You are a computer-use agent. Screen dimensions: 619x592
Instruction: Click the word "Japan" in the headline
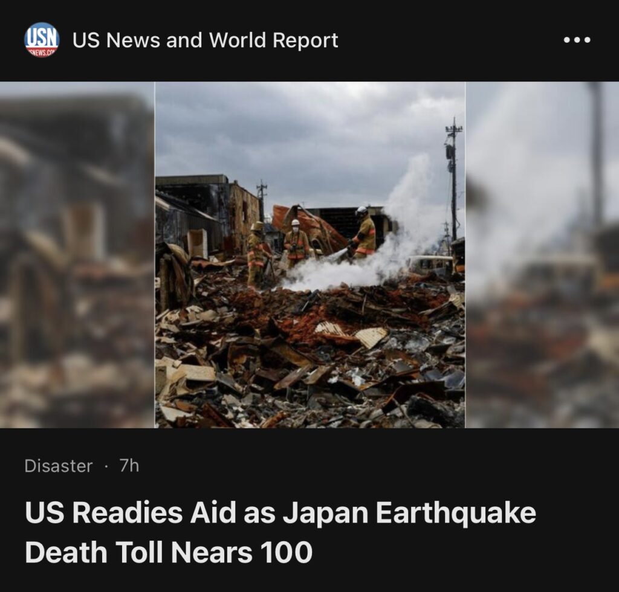point(325,513)
